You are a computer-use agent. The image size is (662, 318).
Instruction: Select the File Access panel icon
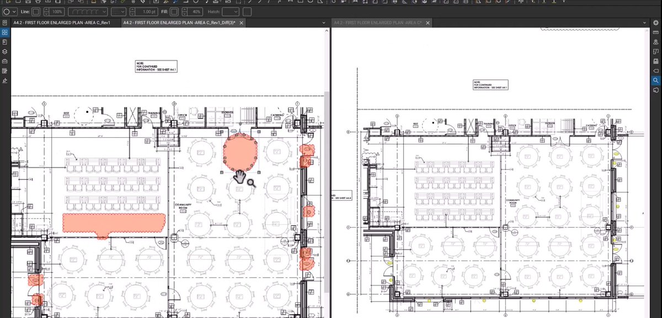coord(4,42)
